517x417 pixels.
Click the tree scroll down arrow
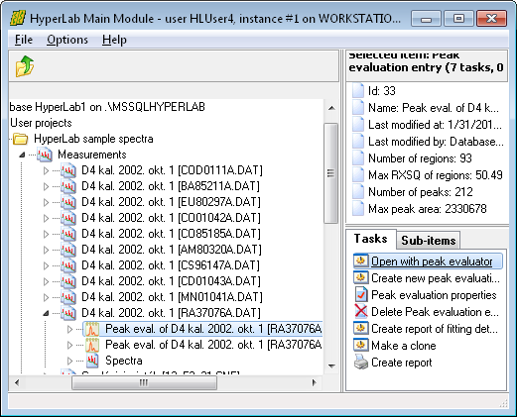(331, 365)
